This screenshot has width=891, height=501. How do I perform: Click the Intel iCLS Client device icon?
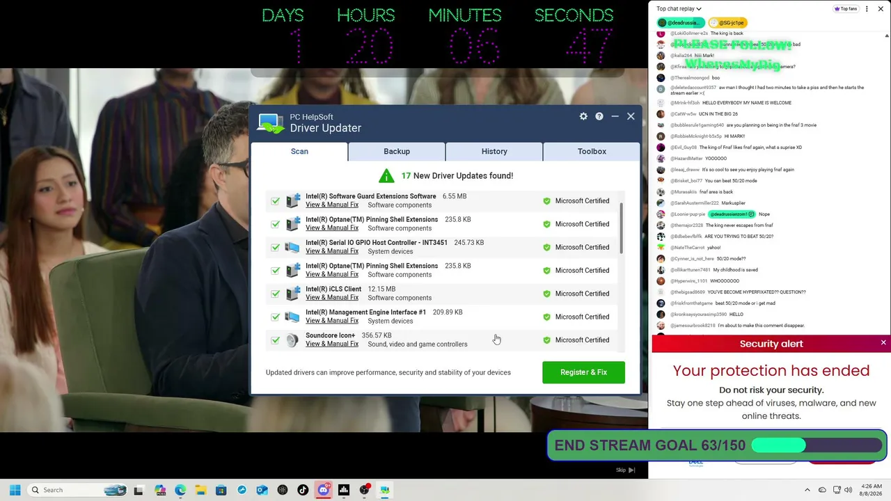[292, 294]
